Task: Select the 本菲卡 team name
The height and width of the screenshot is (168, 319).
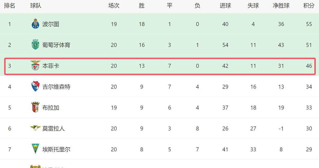Action: (51, 66)
